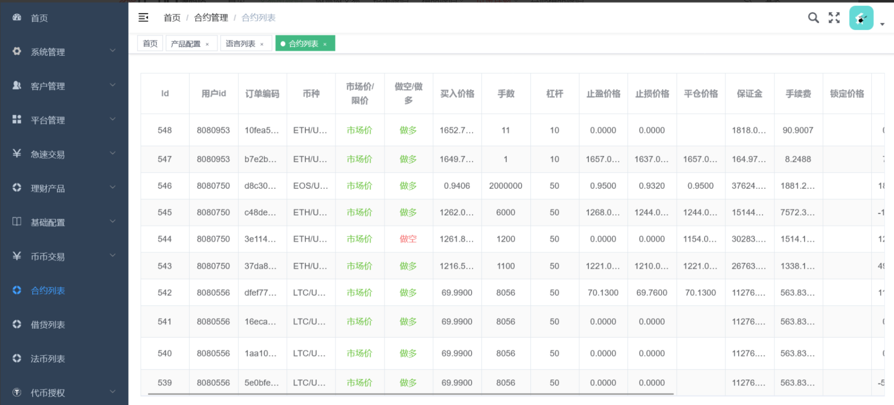Collapse sidebar with hamburger icon
The width and height of the screenshot is (894, 405).
[143, 18]
